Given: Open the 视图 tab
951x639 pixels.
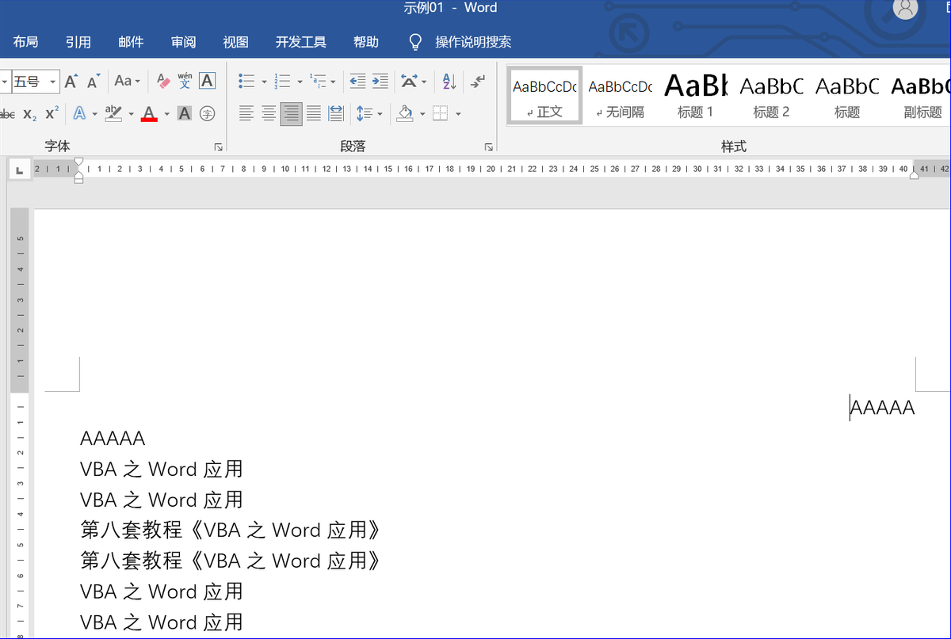Looking at the screenshot, I should (235, 42).
